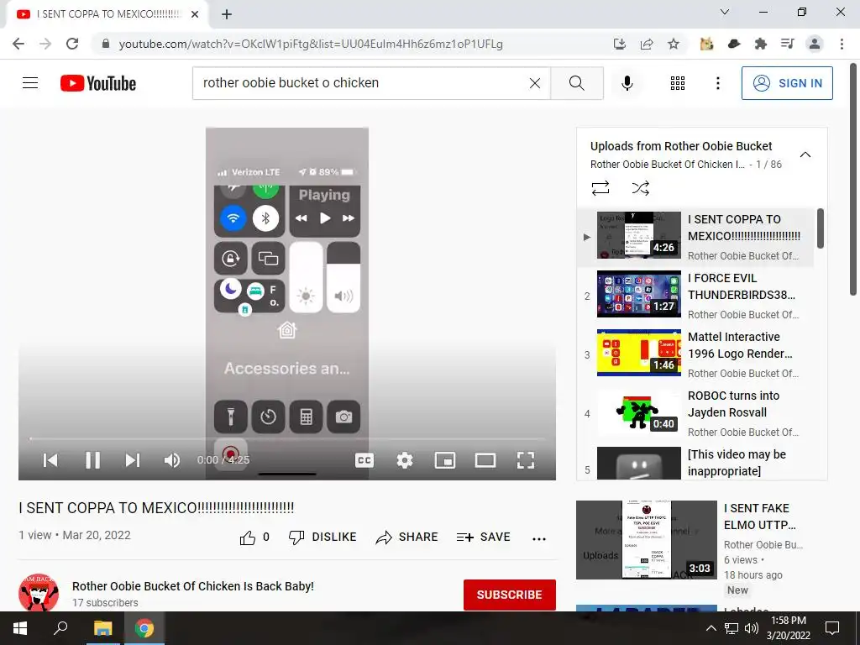This screenshot has width=860, height=645.
Task: Click the magnifier search button
Action: [x=576, y=83]
